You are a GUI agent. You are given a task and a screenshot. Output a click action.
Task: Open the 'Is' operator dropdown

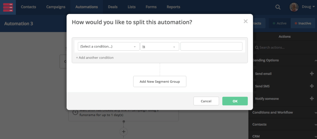pos(159,46)
